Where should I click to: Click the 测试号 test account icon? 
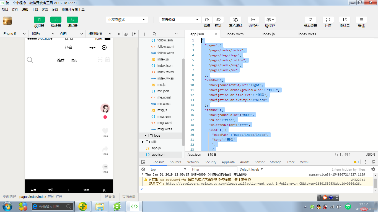coord(345,20)
